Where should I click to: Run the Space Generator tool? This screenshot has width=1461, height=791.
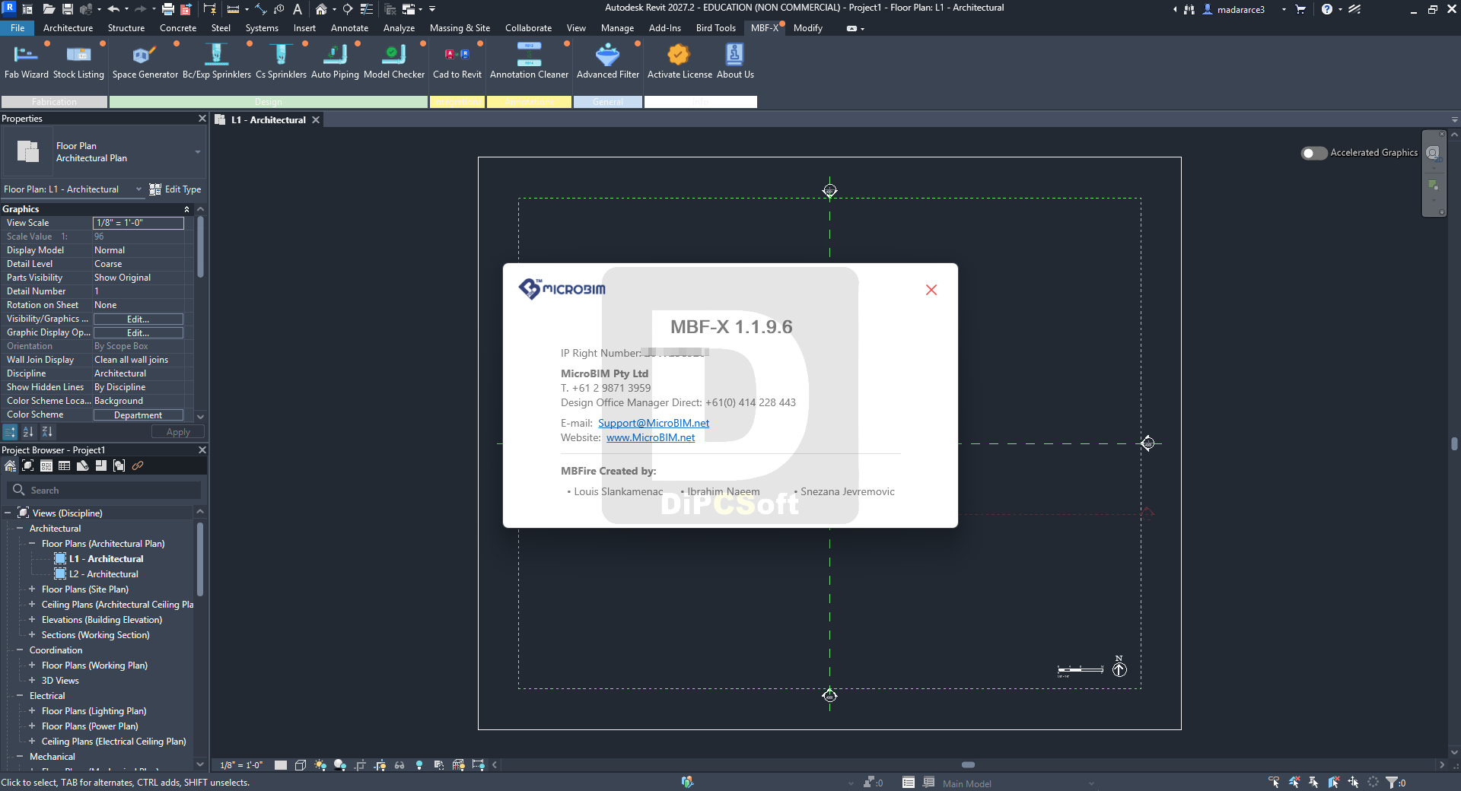[145, 61]
